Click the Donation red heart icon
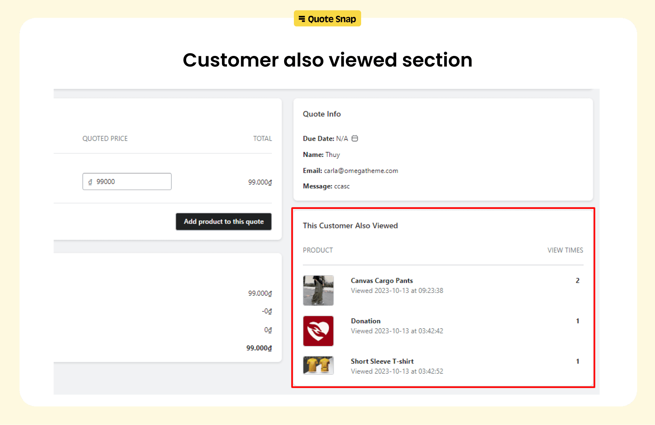This screenshot has height=425, width=655. click(318, 331)
